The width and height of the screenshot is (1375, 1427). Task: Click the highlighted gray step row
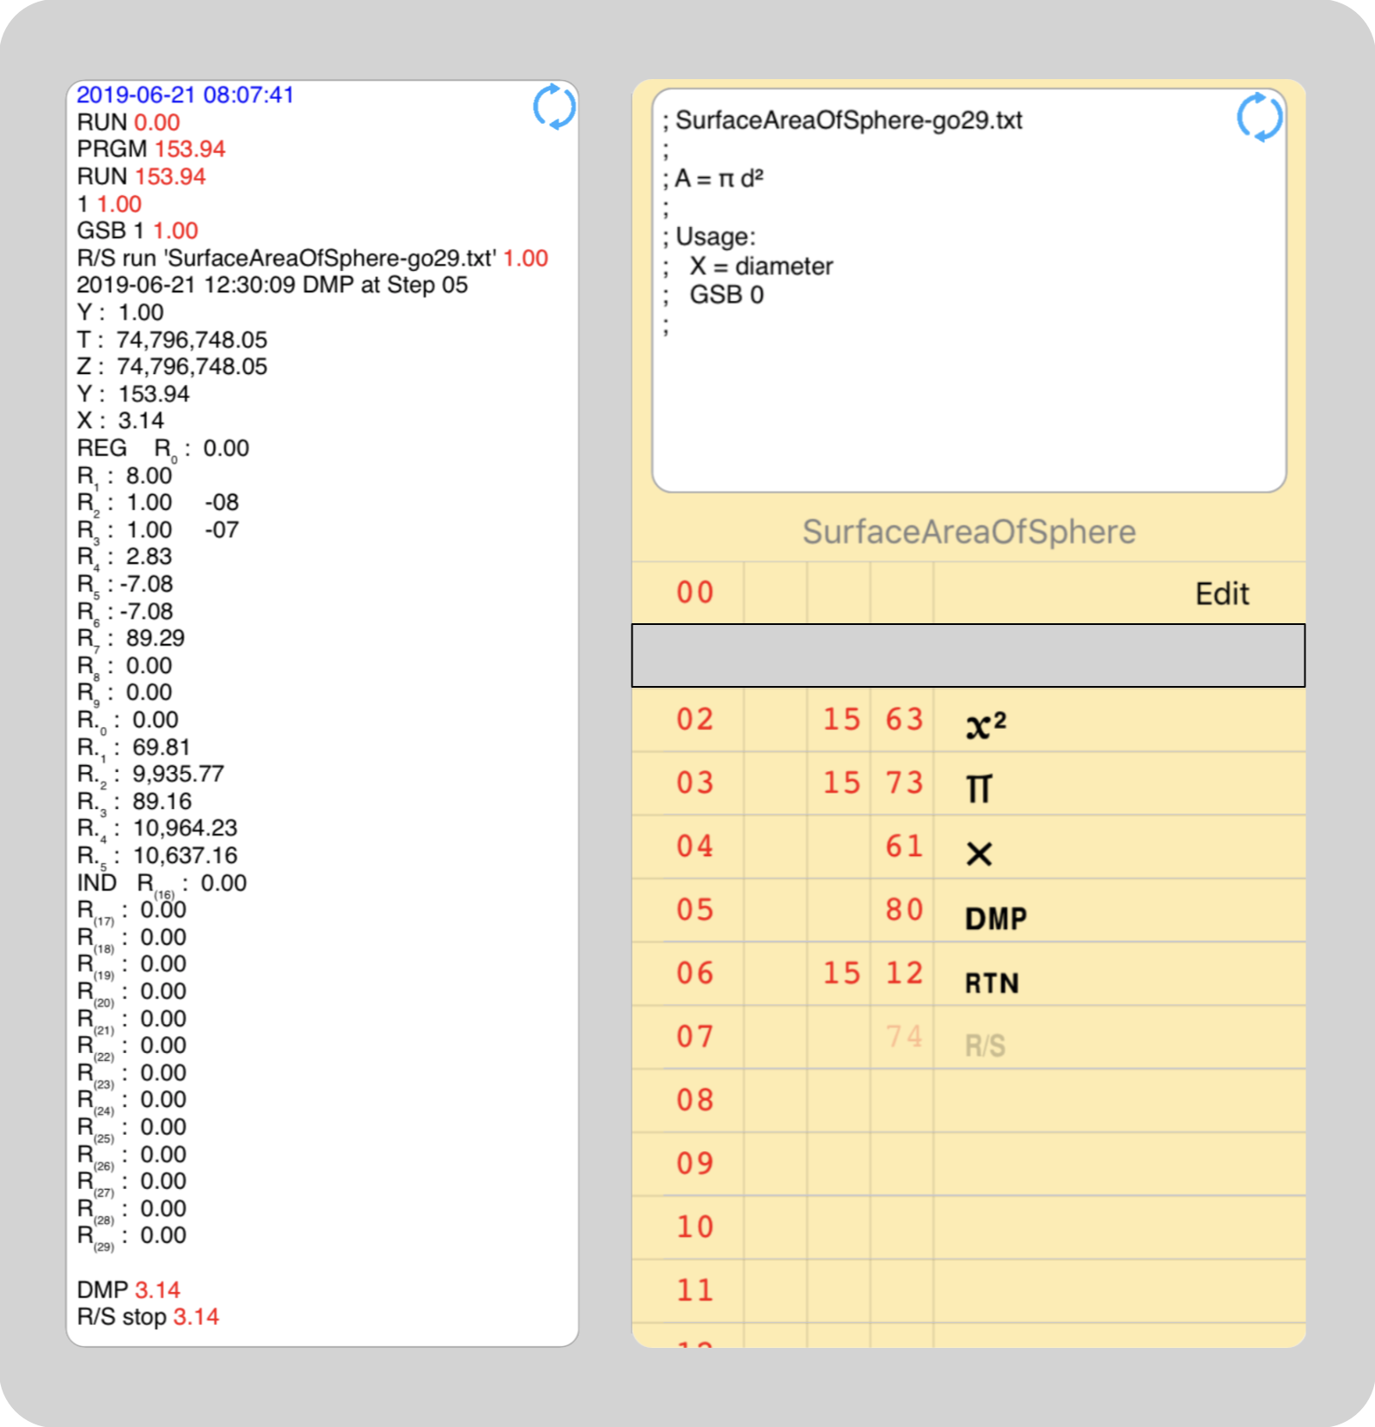(968, 656)
